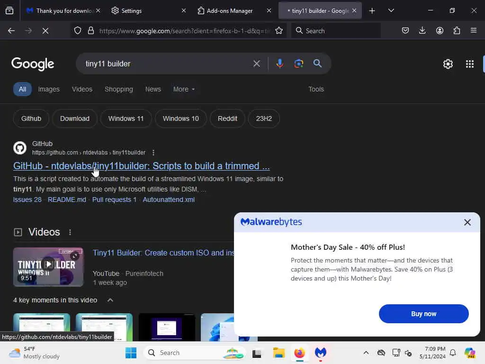Open new tab with plus button
Image resolution: width=485 pixels, height=364 pixels.
(372, 11)
